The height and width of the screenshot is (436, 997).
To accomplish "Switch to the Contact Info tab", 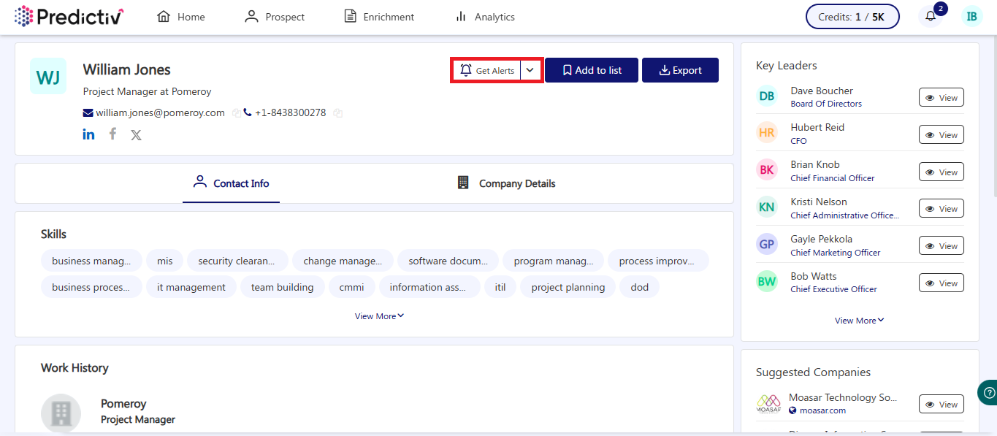I will tap(231, 183).
